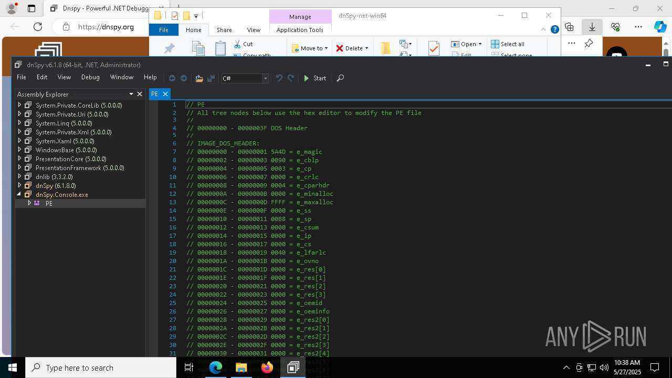Click the Navigate Forward arrow in dnSpy toolbar

(184, 78)
